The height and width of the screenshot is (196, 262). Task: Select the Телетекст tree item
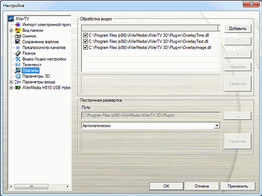tap(32, 65)
